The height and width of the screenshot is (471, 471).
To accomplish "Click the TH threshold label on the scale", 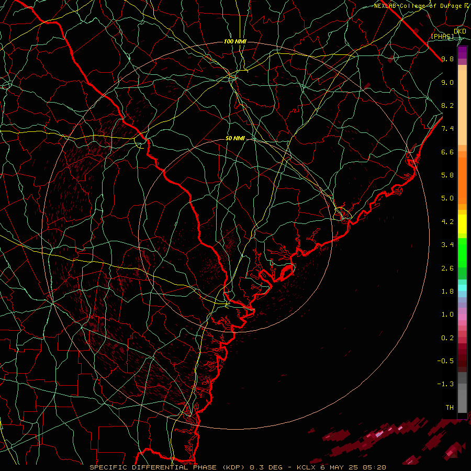I will 450,408.
